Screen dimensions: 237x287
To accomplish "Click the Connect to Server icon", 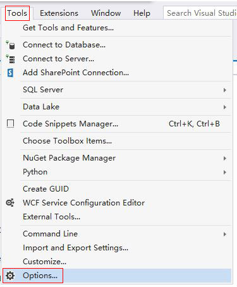I will click(x=10, y=59).
